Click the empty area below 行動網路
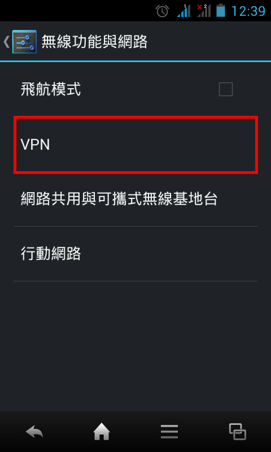The width and height of the screenshot is (271, 452). click(x=135, y=346)
